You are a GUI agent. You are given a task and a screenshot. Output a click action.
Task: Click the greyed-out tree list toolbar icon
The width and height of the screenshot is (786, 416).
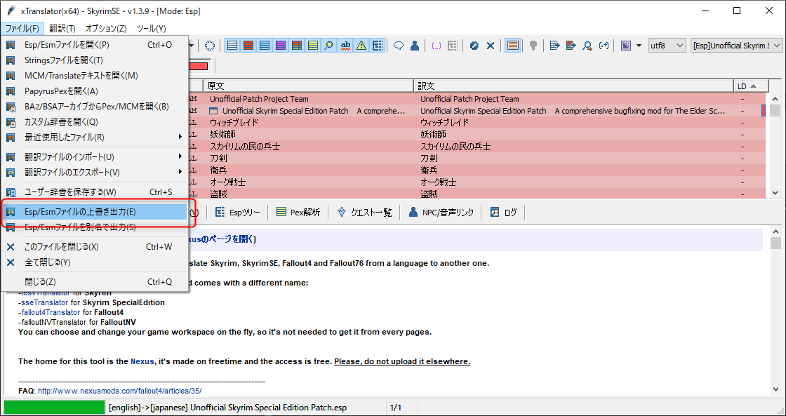click(452, 46)
